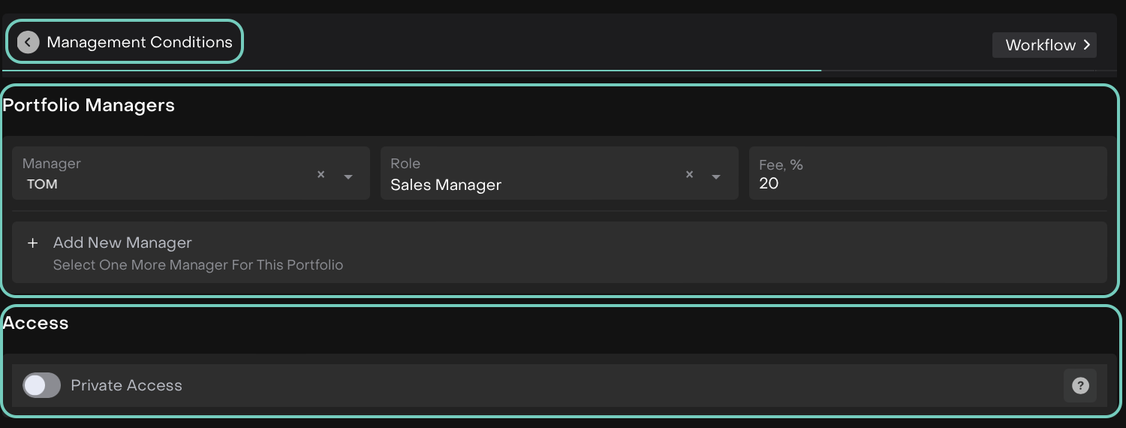This screenshot has height=428, width=1126.
Task: Clear the selected manager TOM
Action: [x=321, y=174]
